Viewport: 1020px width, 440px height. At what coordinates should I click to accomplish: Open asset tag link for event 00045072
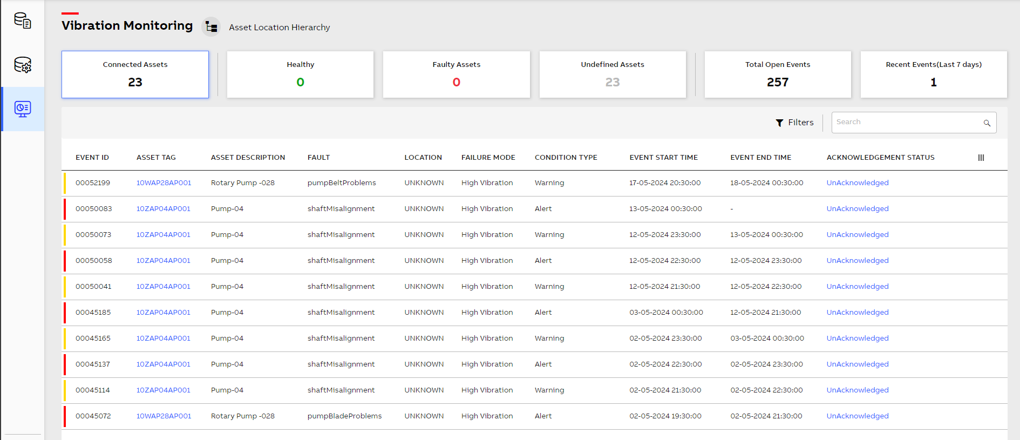[x=164, y=416]
